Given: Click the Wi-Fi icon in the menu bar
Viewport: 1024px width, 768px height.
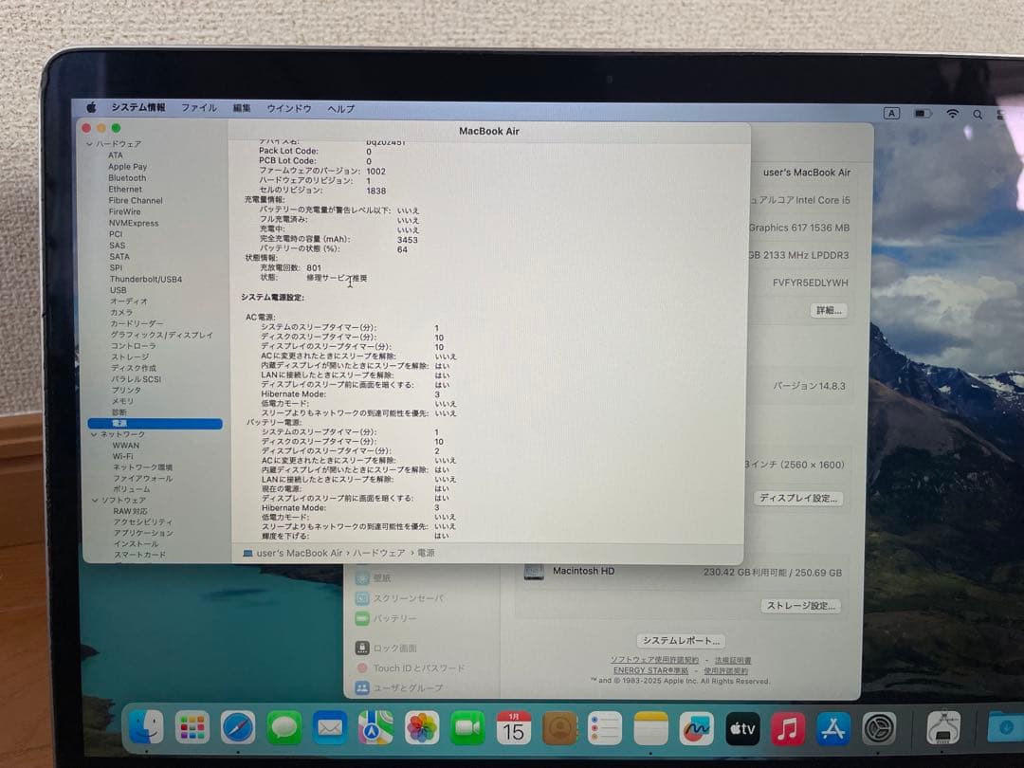Looking at the screenshot, I should pos(952,114).
